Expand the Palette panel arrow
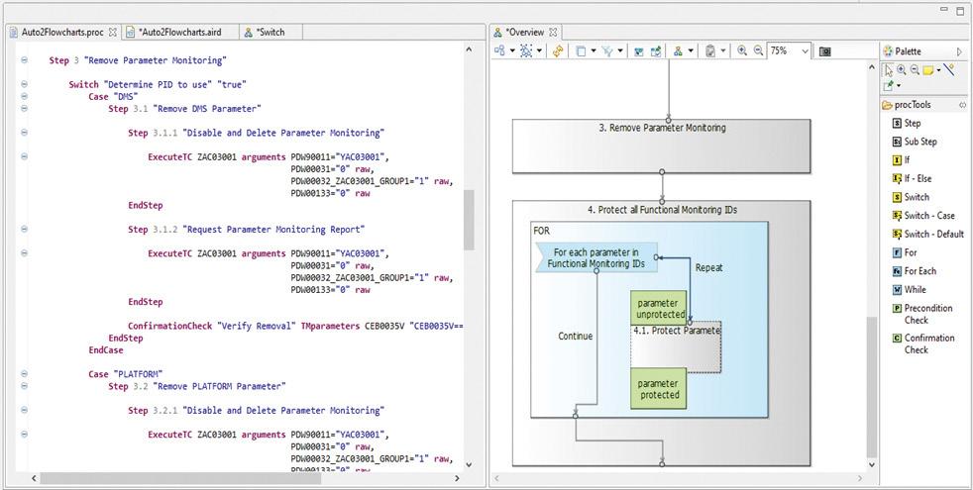This screenshot has width=973, height=490. [x=959, y=51]
